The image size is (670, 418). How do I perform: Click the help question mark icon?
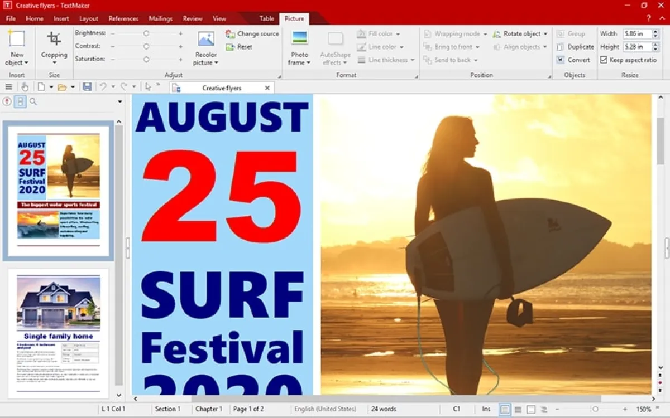(649, 18)
